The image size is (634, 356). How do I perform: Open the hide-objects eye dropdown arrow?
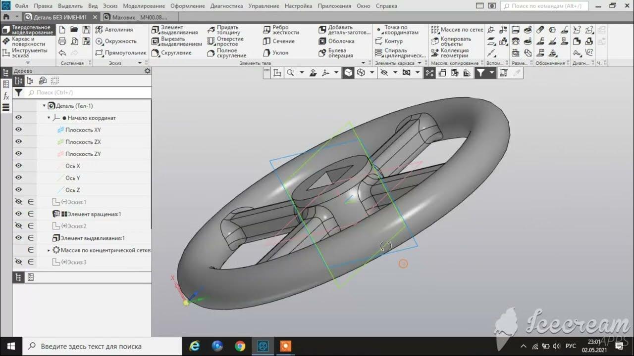395,73
